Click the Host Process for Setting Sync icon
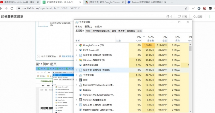 coord(81,110)
